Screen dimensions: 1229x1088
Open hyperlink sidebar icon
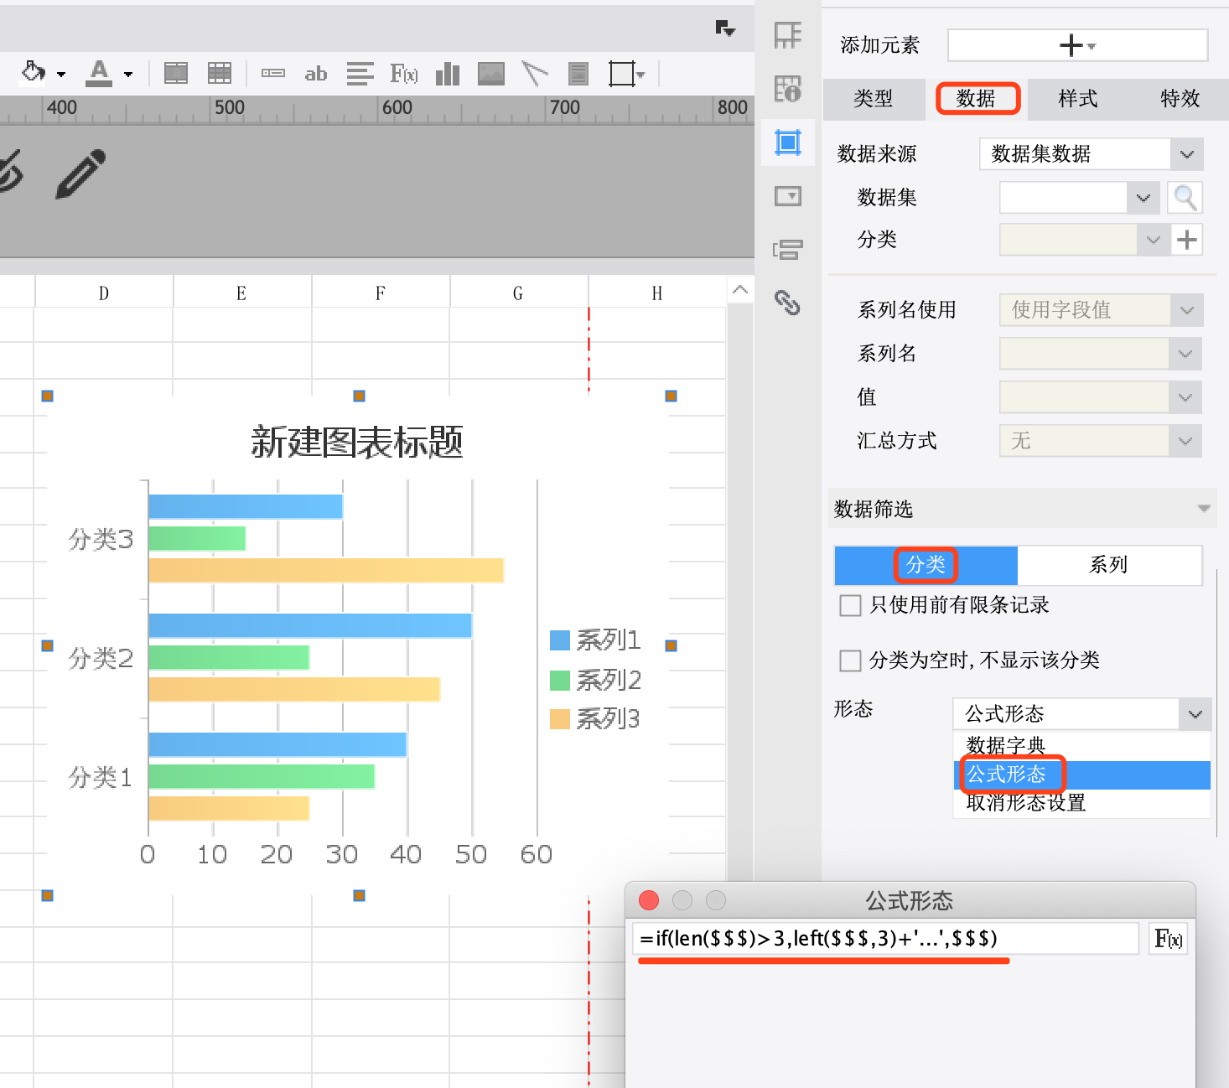coord(787,303)
